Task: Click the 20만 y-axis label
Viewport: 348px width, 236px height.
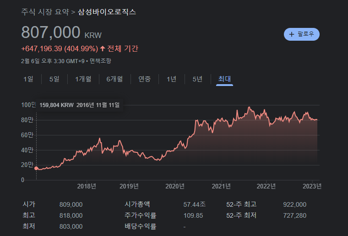Action: (27, 165)
